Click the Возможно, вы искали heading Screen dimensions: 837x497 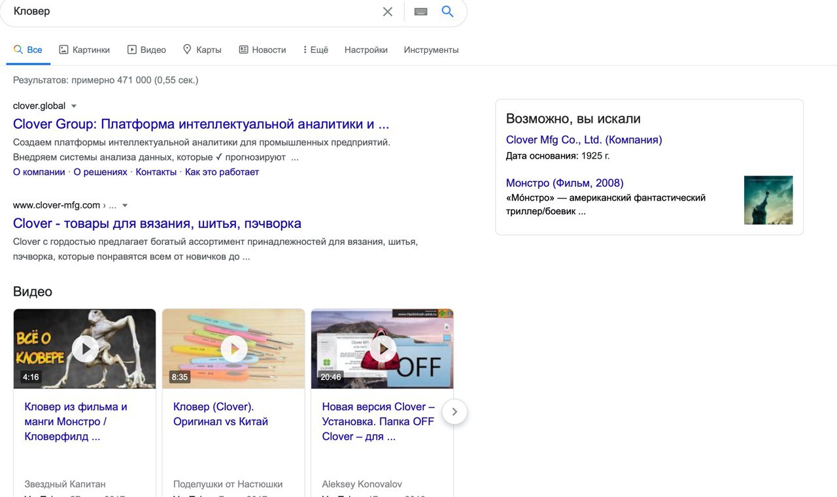click(x=573, y=119)
